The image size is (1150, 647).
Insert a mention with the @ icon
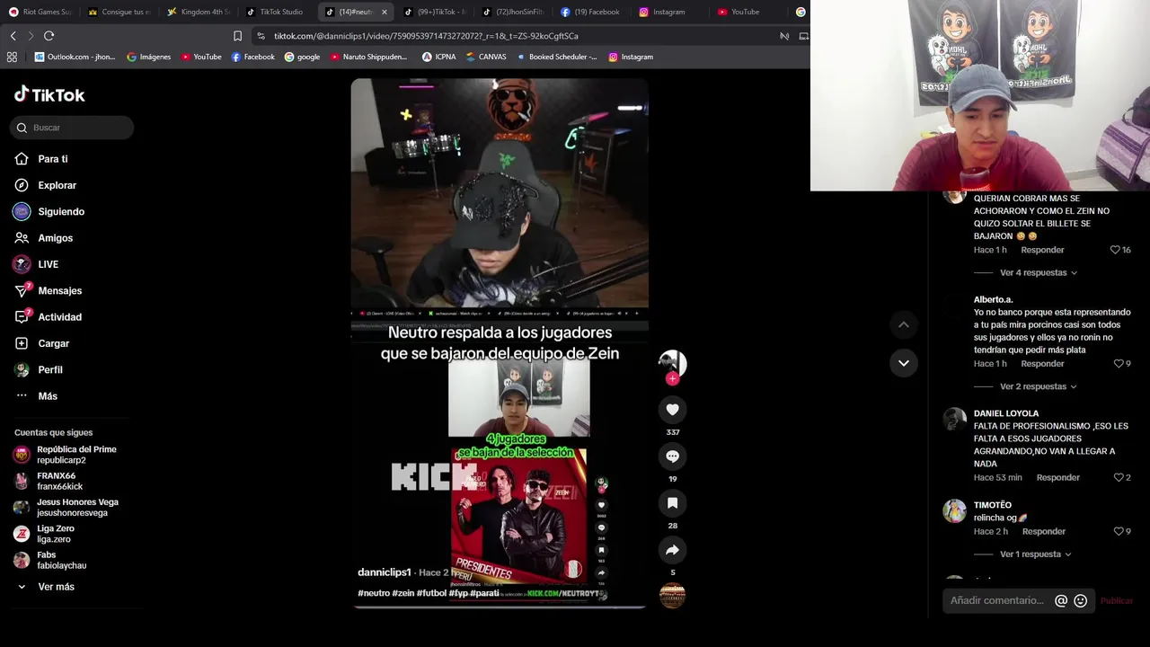pyautogui.click(x=1061, y=600)
